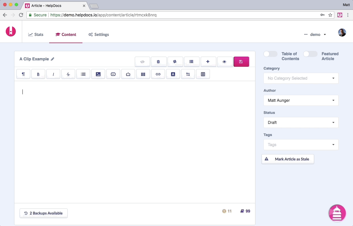The image size is (353, 226).
Task: Go to the Content tab
Action: [66, 35]
